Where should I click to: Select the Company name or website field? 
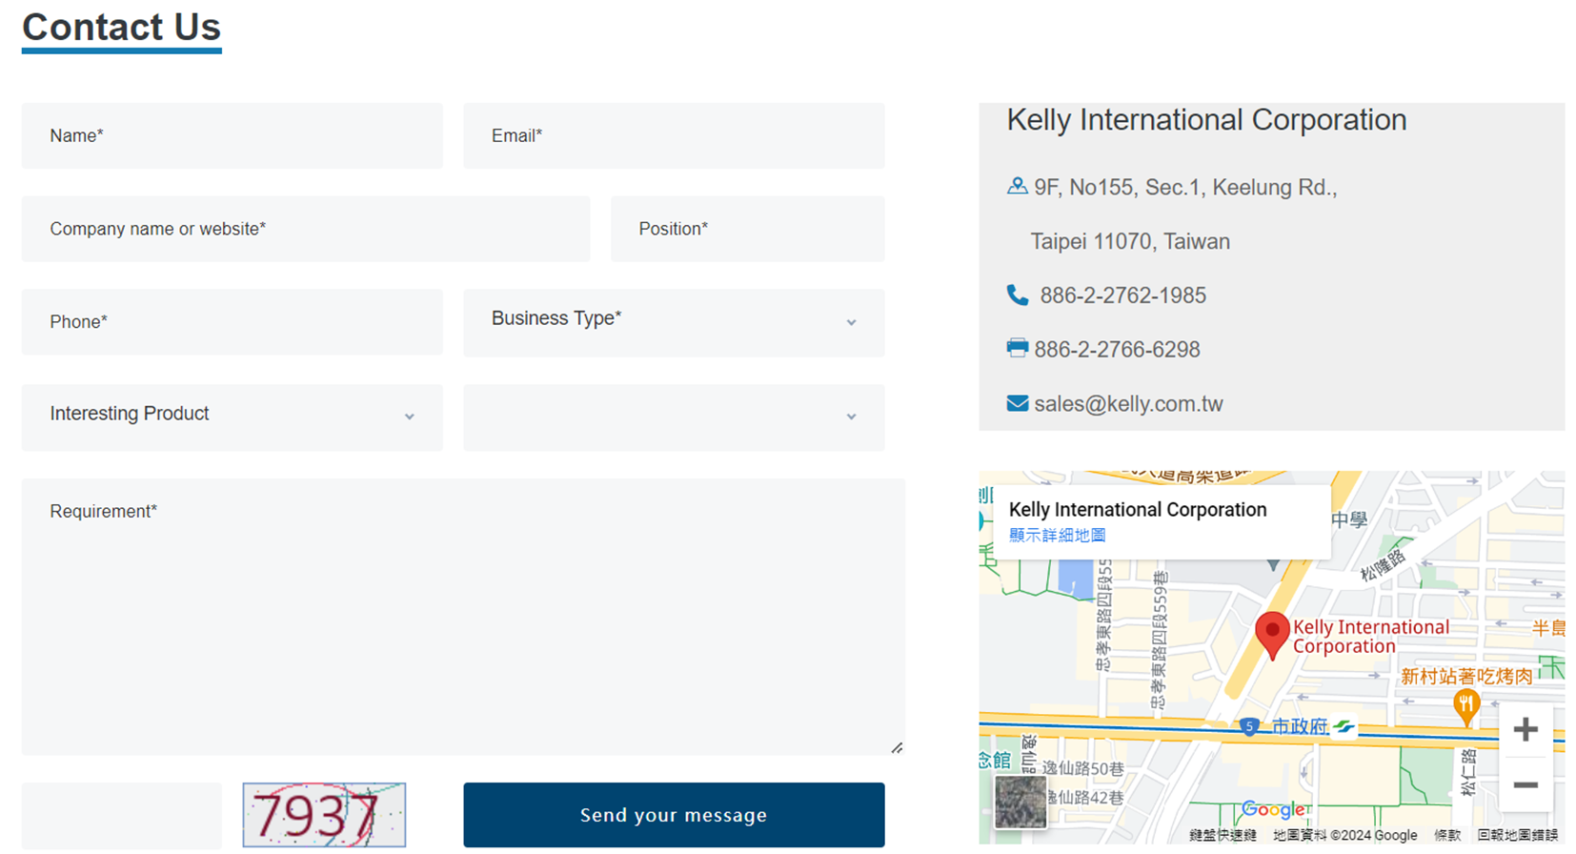(305, 229)
